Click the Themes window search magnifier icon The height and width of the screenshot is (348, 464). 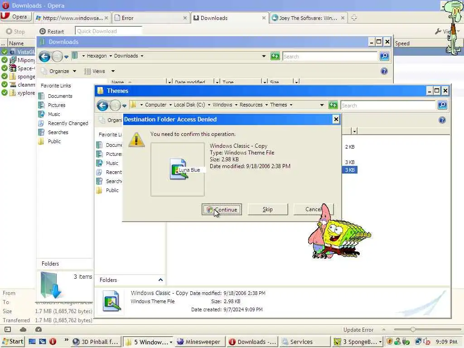[442, 105]
